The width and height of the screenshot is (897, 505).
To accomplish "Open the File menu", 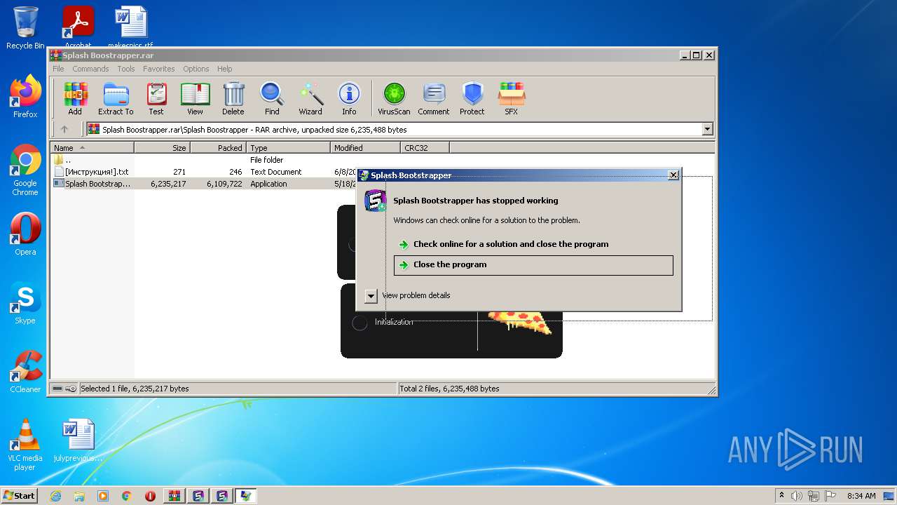I will tap(58, 69).
